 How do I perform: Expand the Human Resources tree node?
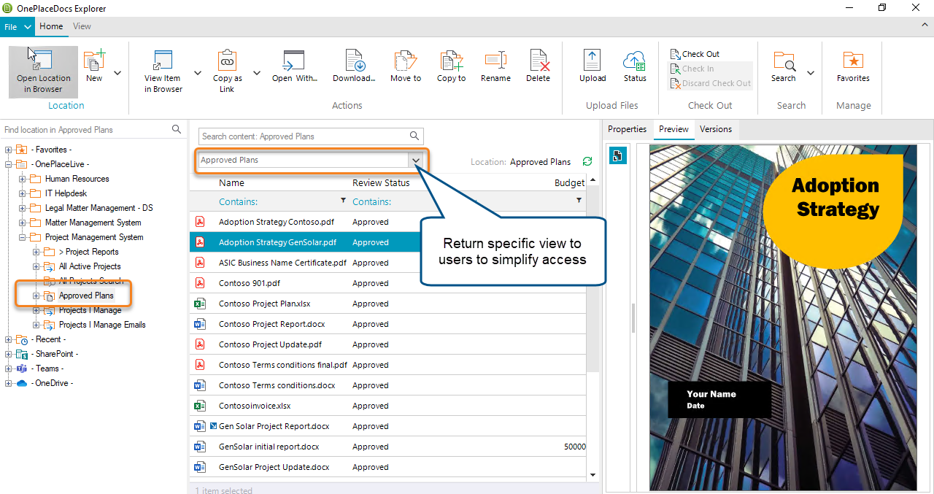click(23, 179)
